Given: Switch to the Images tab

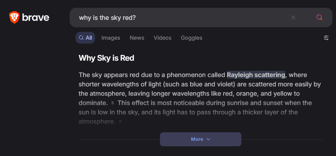Looking at the screenshot, I should pyautogui.click(x=111, y=38).
